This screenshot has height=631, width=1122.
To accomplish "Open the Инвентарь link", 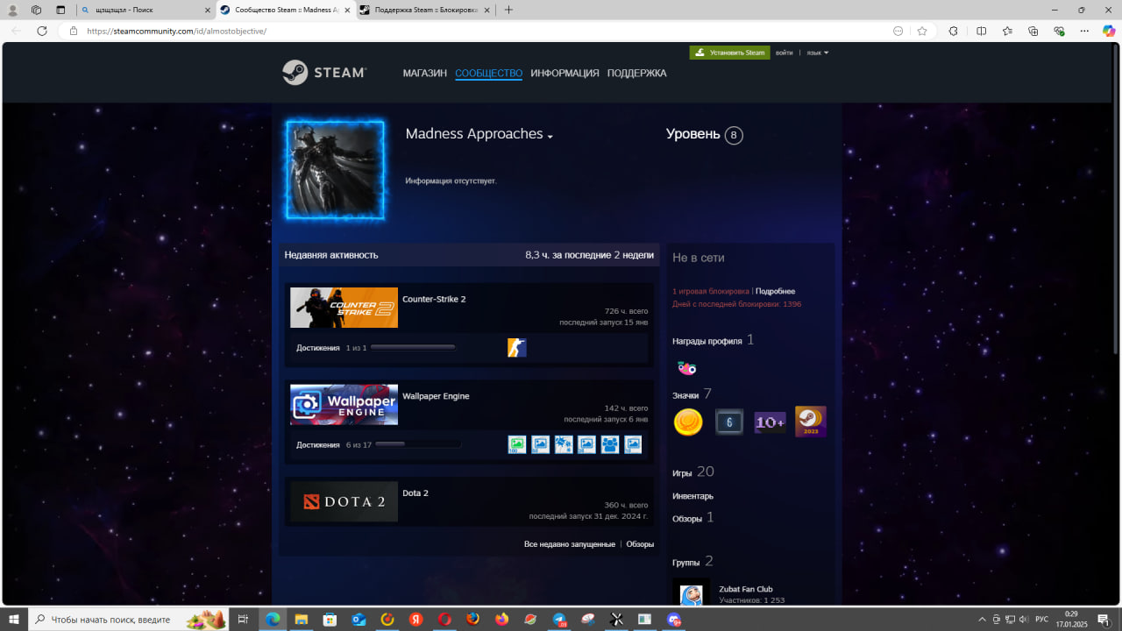I will click(x=692, y=496).
